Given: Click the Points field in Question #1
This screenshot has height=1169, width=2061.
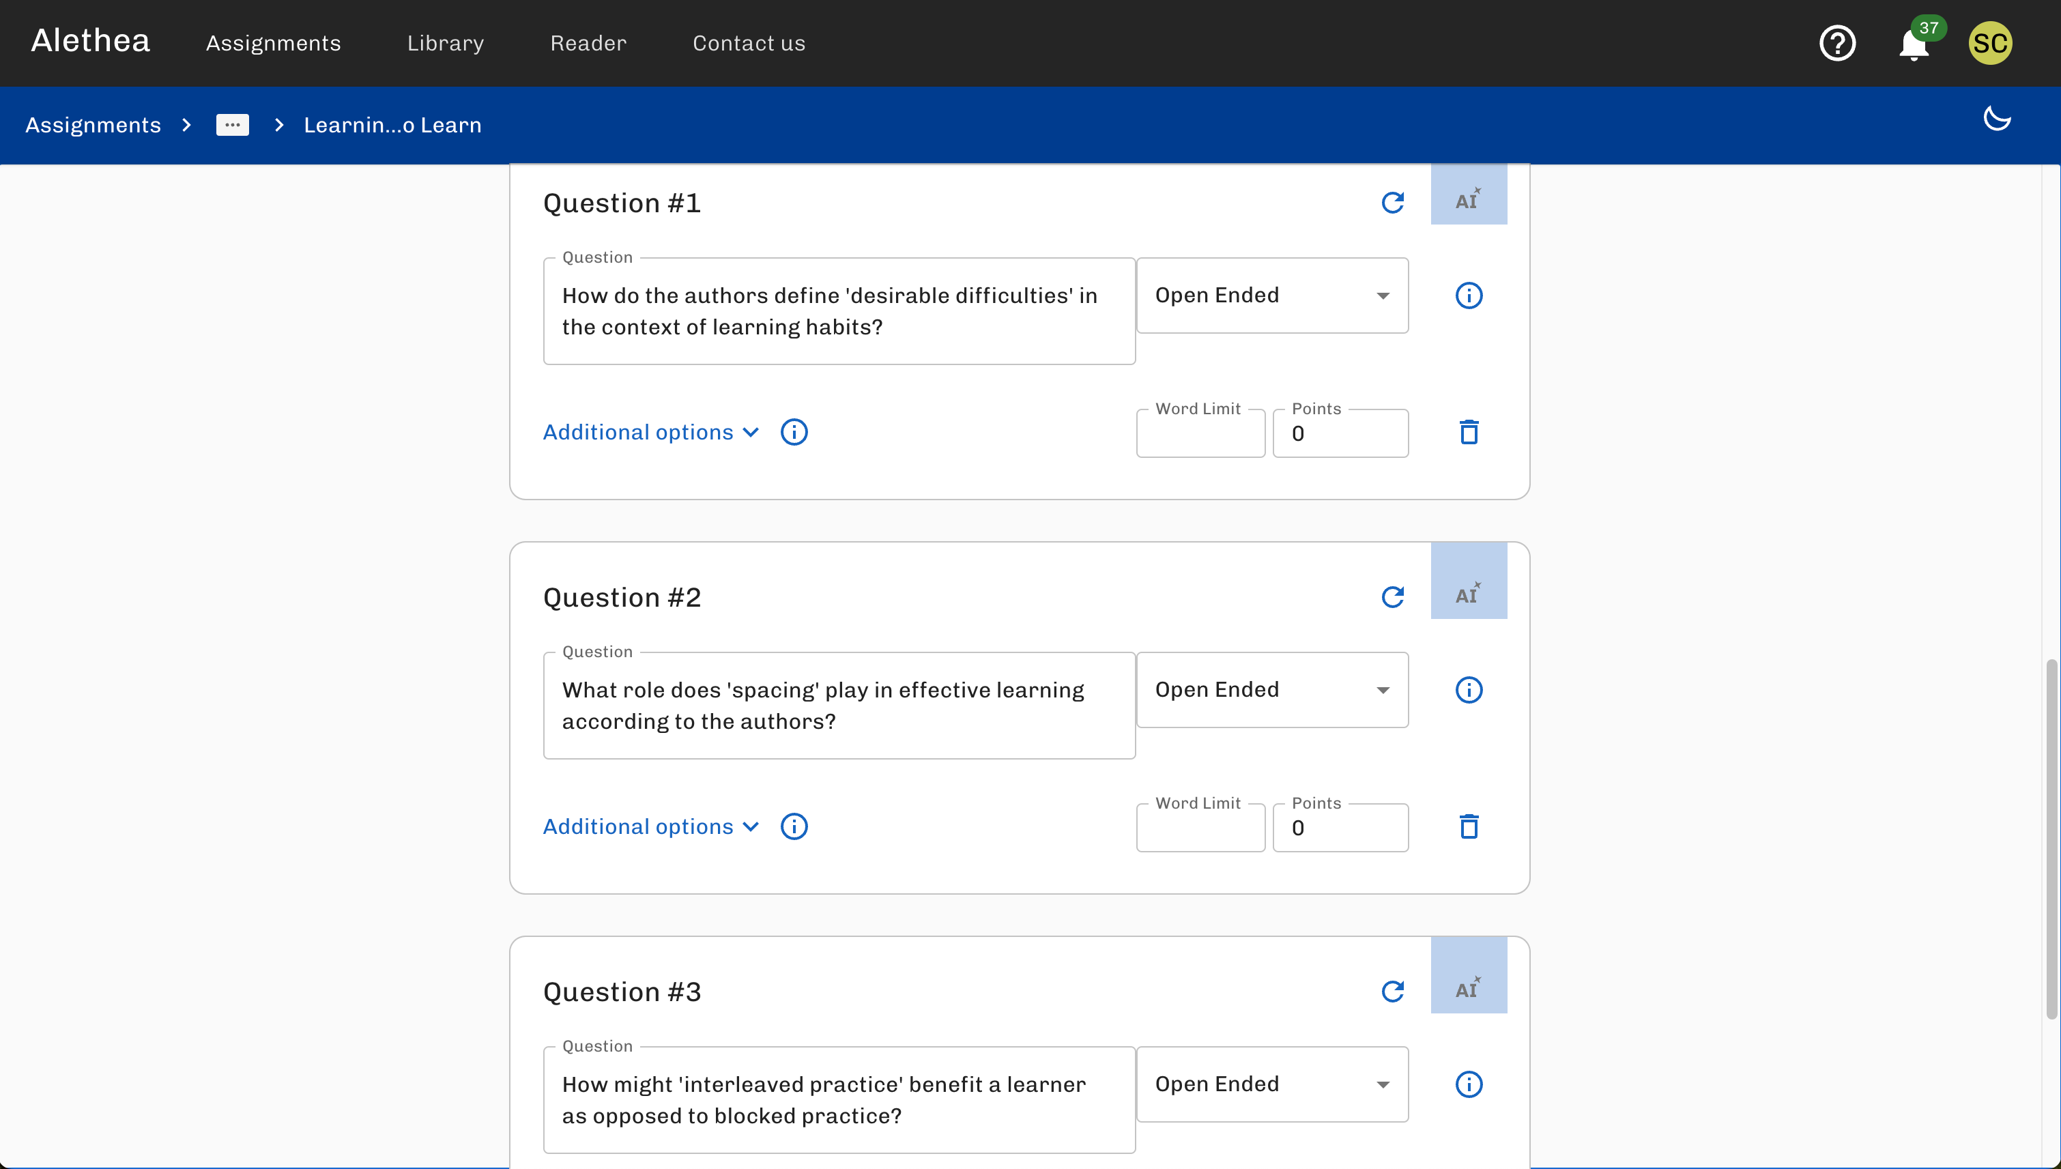Looking at the screenshot, I should click(x=1340, y=433).
